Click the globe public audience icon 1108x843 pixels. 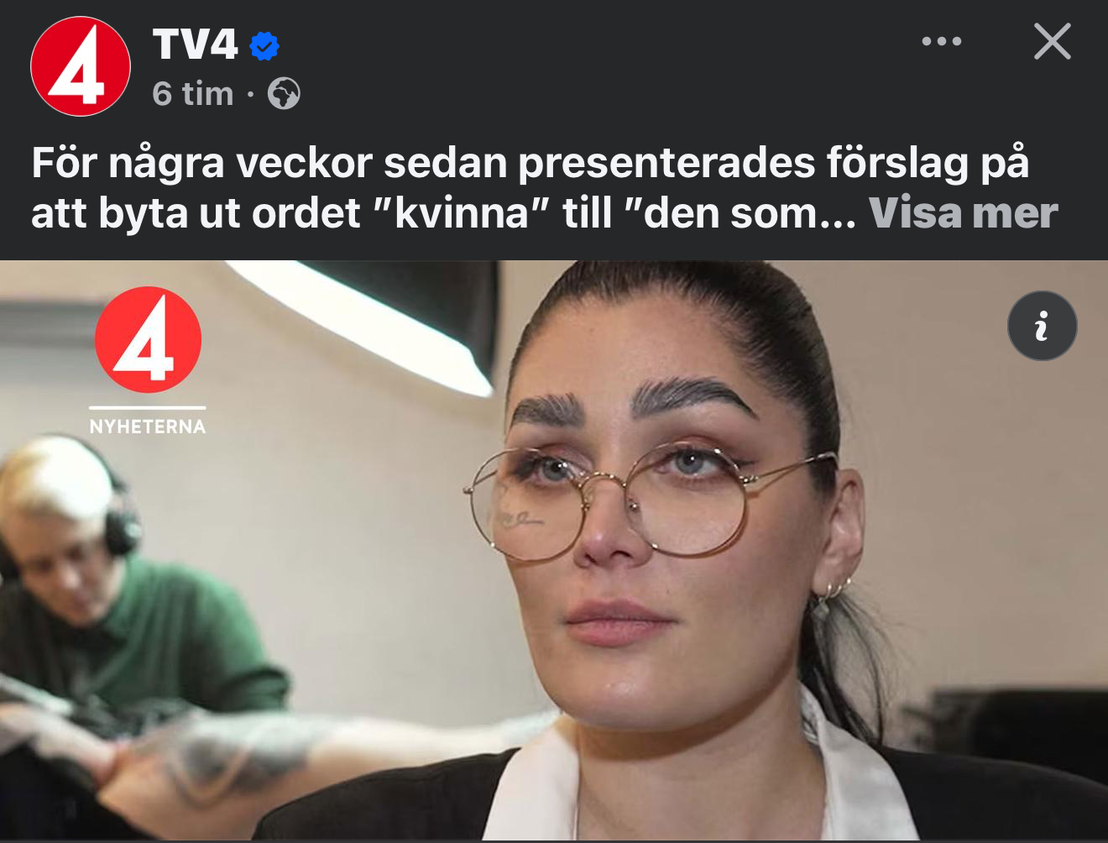click(284, 93)
